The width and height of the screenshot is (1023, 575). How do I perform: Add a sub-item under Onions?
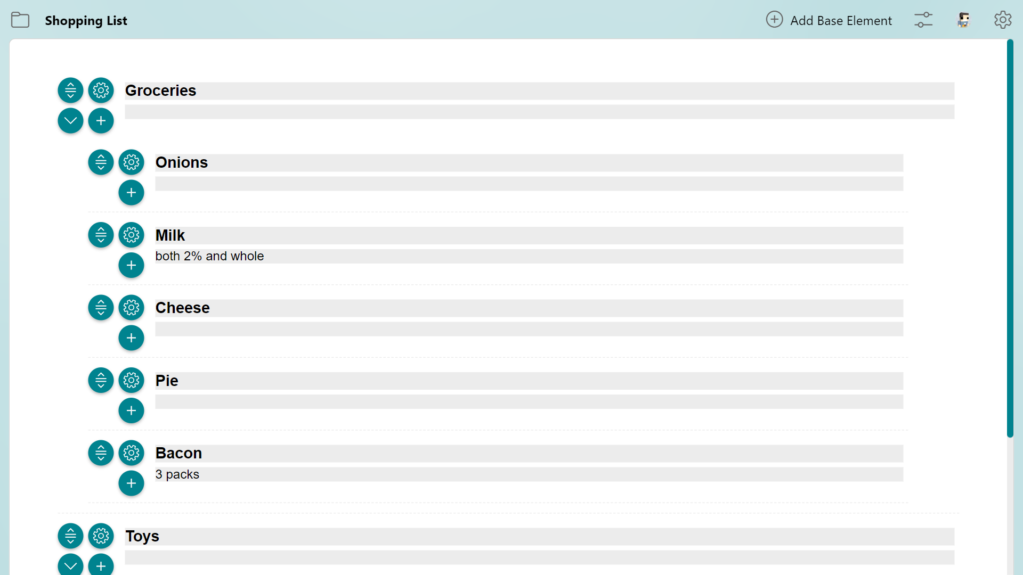pyautogui.click(x=131, y=193)
